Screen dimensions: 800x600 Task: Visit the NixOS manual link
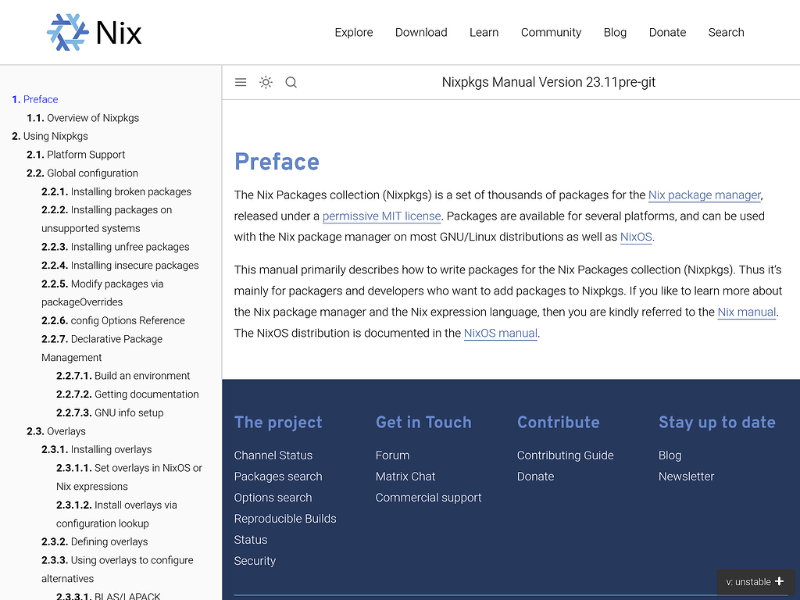500,333
